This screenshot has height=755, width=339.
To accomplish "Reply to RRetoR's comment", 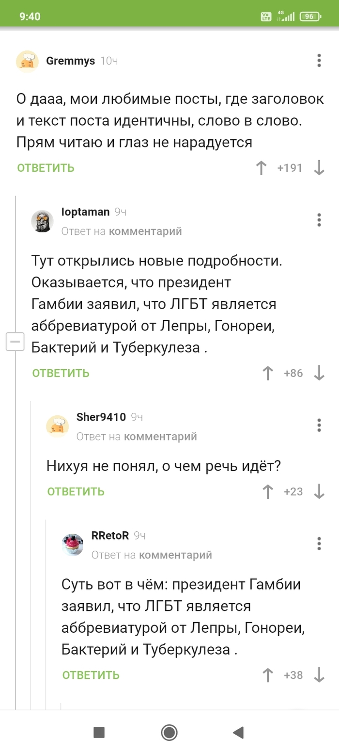I will coord(91,675).
